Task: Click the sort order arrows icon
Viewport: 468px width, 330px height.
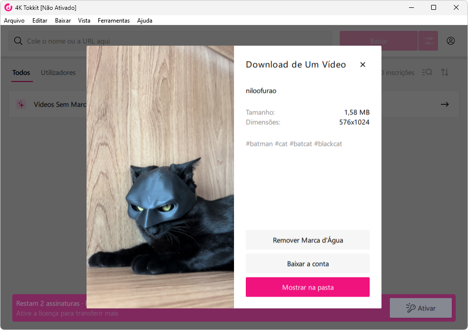Action: pyautogui.click(x=445, y=73)
